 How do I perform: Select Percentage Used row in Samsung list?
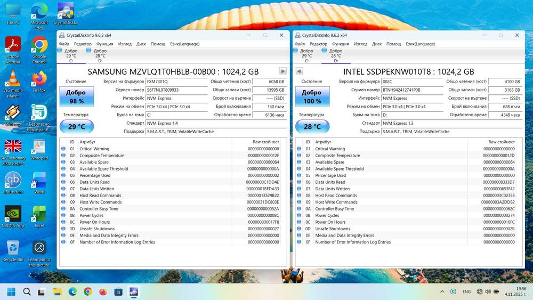[171, 175]
